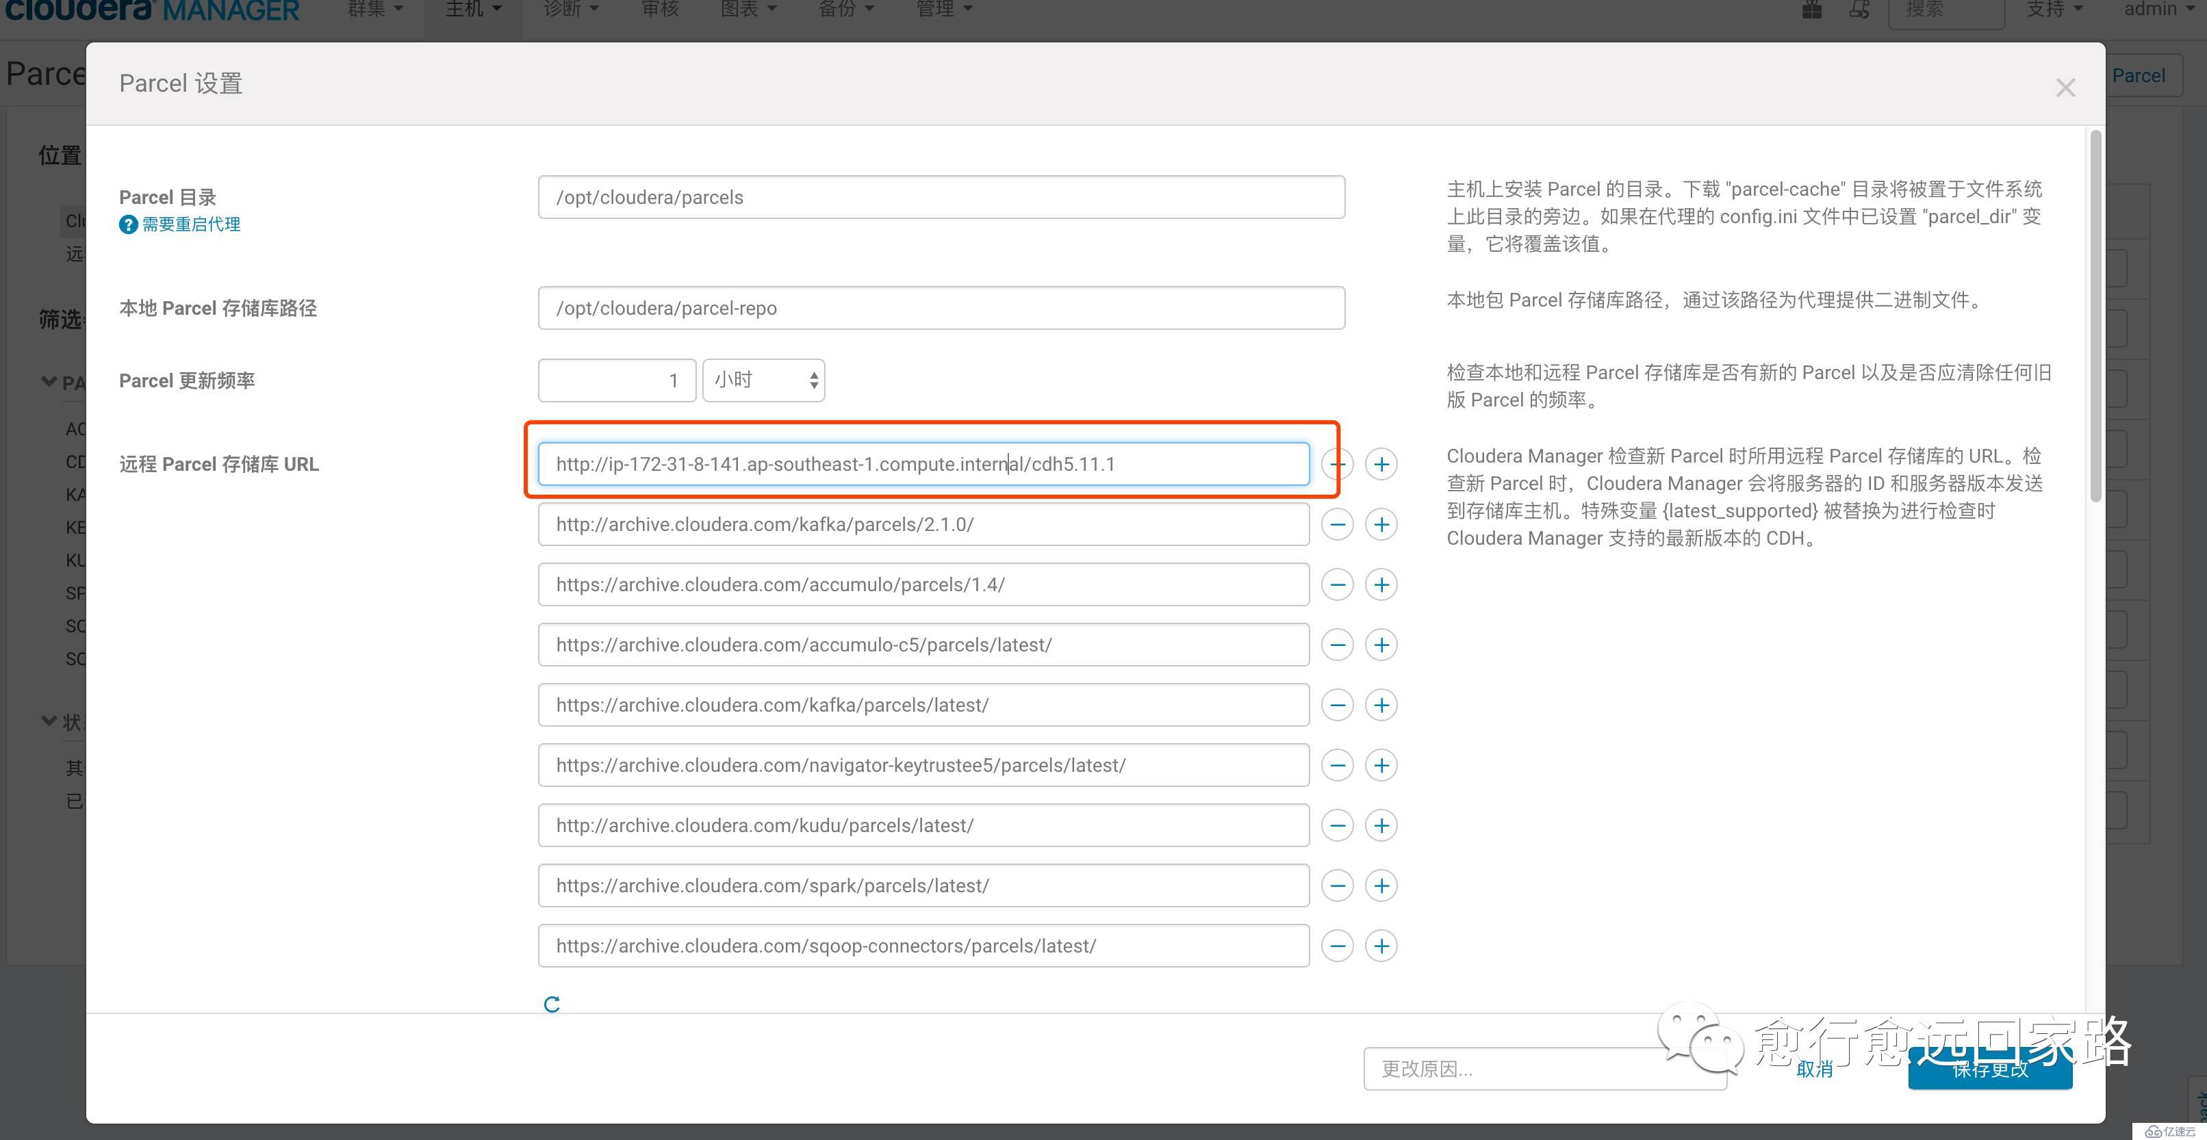The width and height of the screenshot is (2207, 1140).
Task: Open the 备份 menu
Action: 845,10
